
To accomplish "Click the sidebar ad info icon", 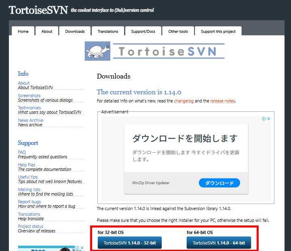I will tap(77, 248).
